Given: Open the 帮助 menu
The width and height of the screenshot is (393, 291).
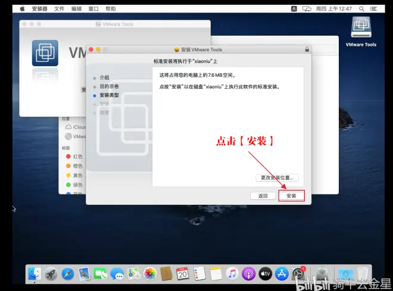Looking at the screenshot, I should pyautogui.click(x=111, y=9).
